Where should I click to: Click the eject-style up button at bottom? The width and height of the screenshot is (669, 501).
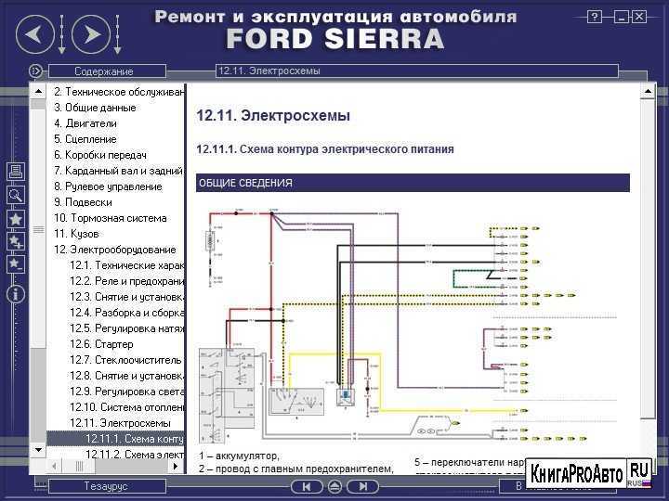pyautogui.click(x=334, y=486)
